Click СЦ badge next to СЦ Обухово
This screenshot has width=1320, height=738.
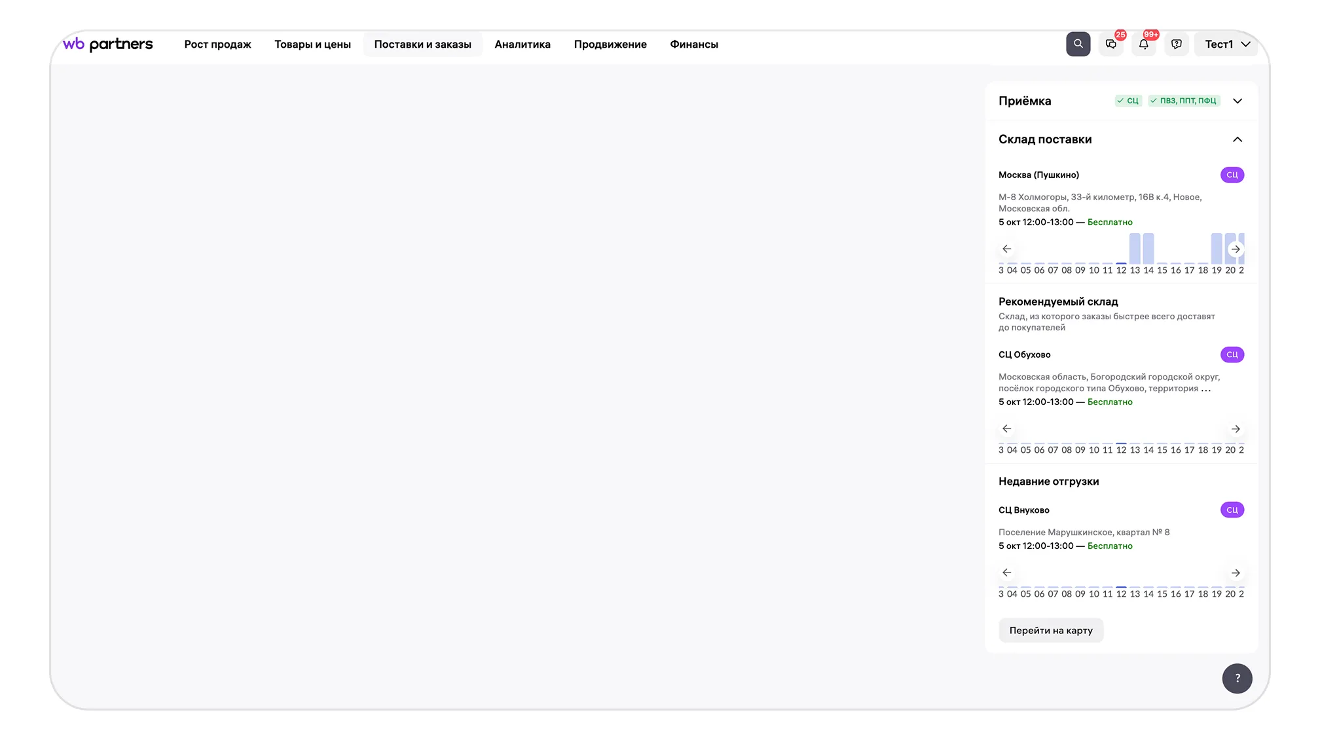(x=1232, y=355)
